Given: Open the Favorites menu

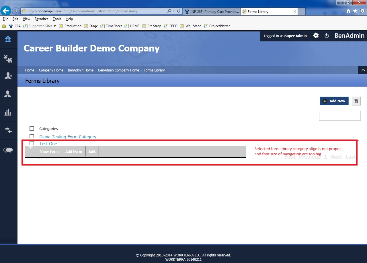Looking at the screenshot, I should point(41,19).
